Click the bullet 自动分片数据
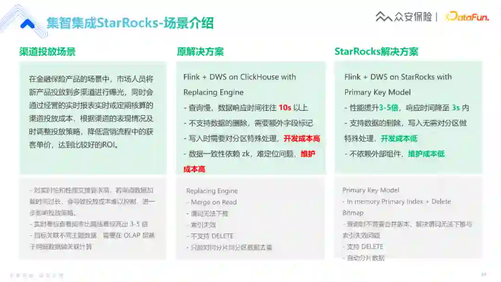Screen dimensions: 501x282 (x=363, y=258)
